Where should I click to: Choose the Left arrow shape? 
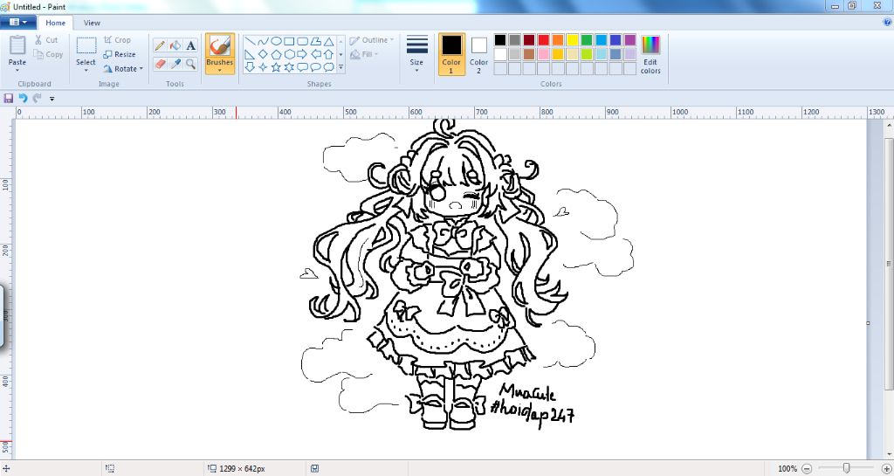(x=315, y=55)
